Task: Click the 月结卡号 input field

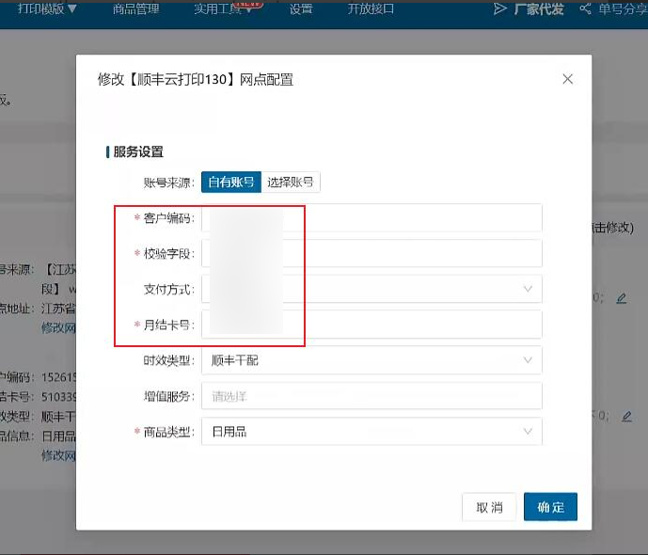Action: coord(371,325)
